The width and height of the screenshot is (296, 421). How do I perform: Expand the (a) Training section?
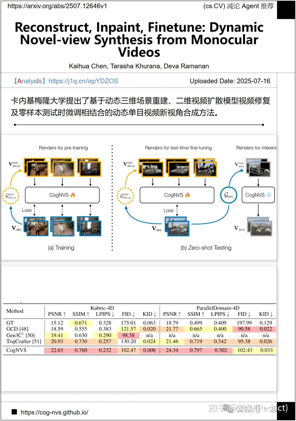click(61, 248)
